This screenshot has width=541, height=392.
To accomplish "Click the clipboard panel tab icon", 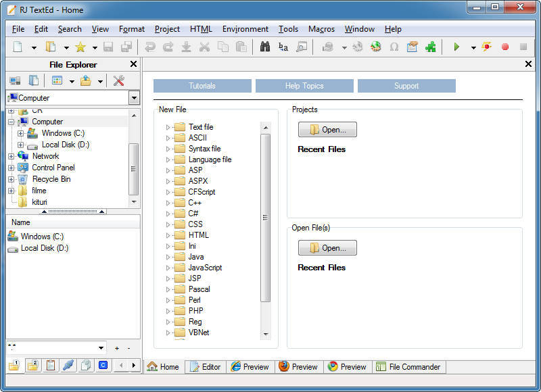I will 51,365.
